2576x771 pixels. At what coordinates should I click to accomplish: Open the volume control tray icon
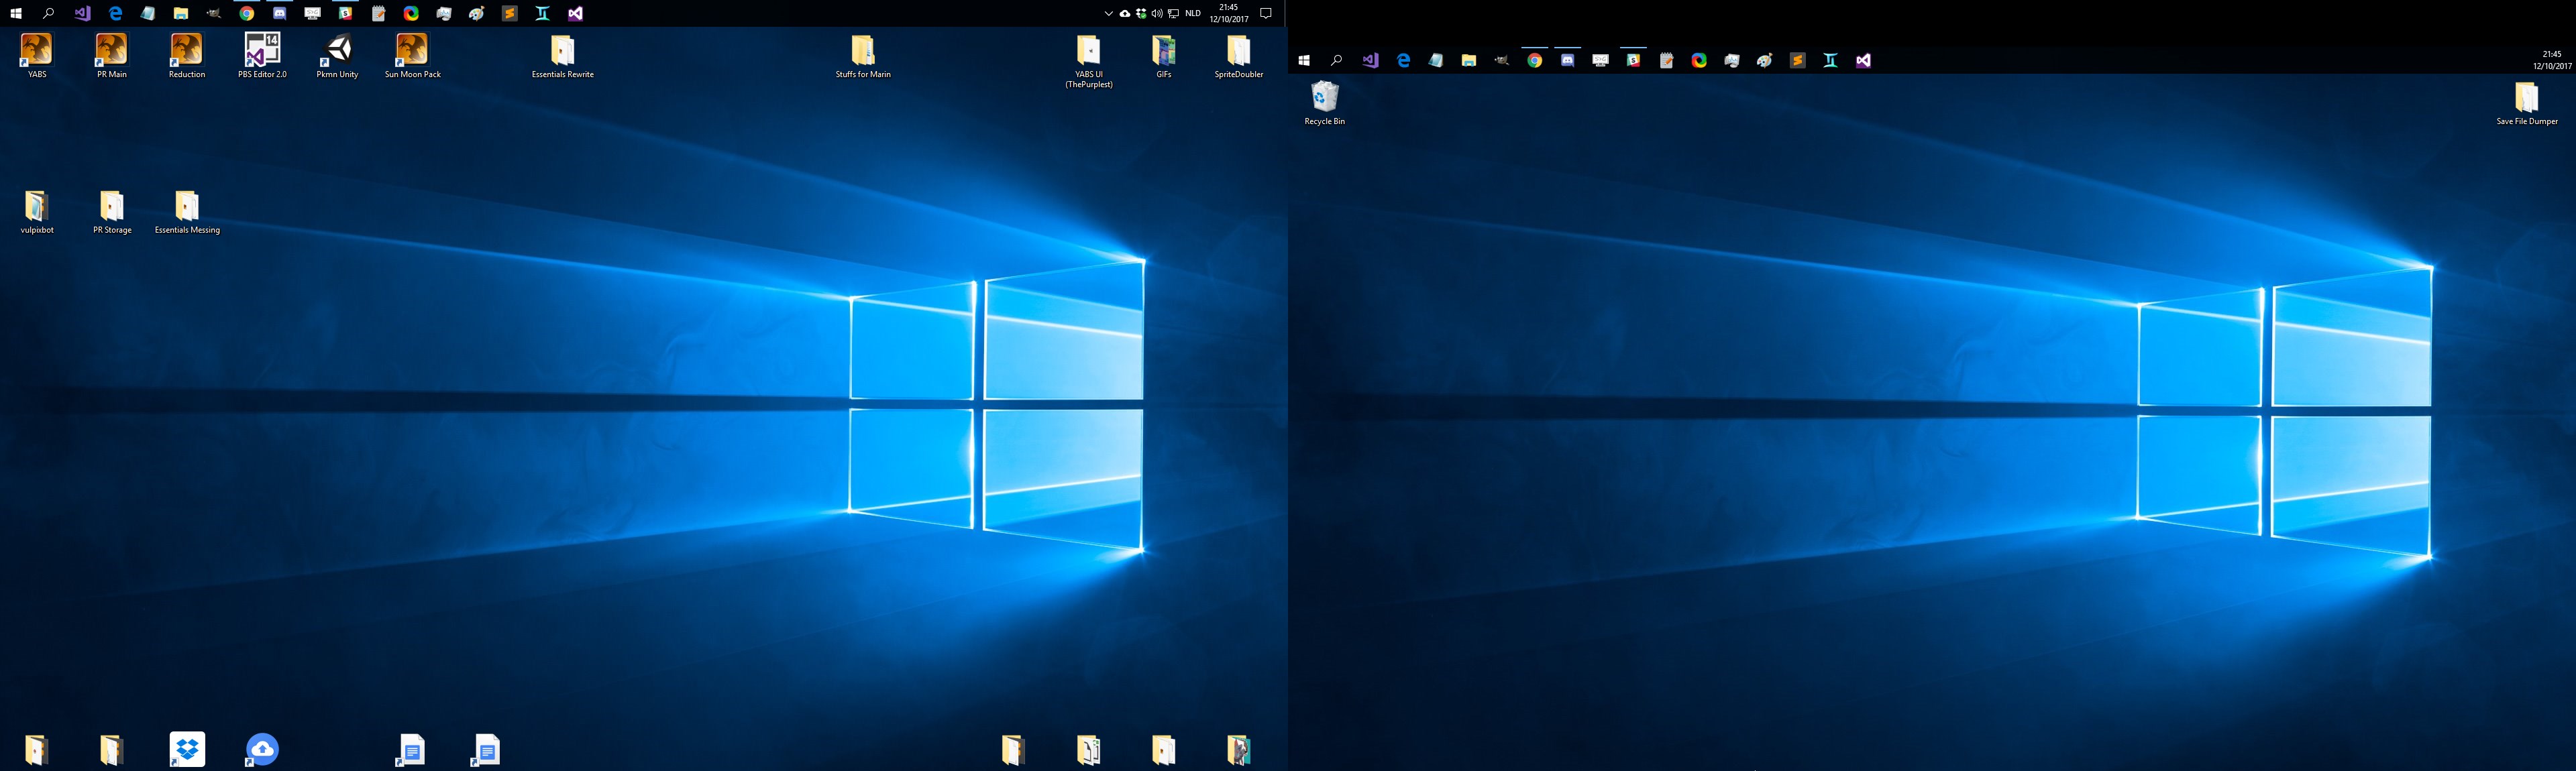(1157, 14)
